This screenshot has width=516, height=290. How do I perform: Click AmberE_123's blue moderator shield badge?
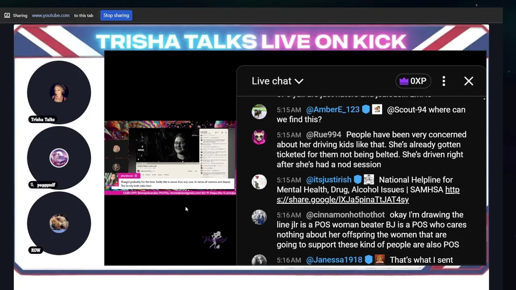pos(366,110)
